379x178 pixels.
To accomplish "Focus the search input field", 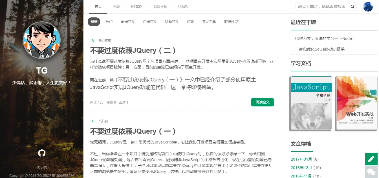I will (x=322, y=6).
